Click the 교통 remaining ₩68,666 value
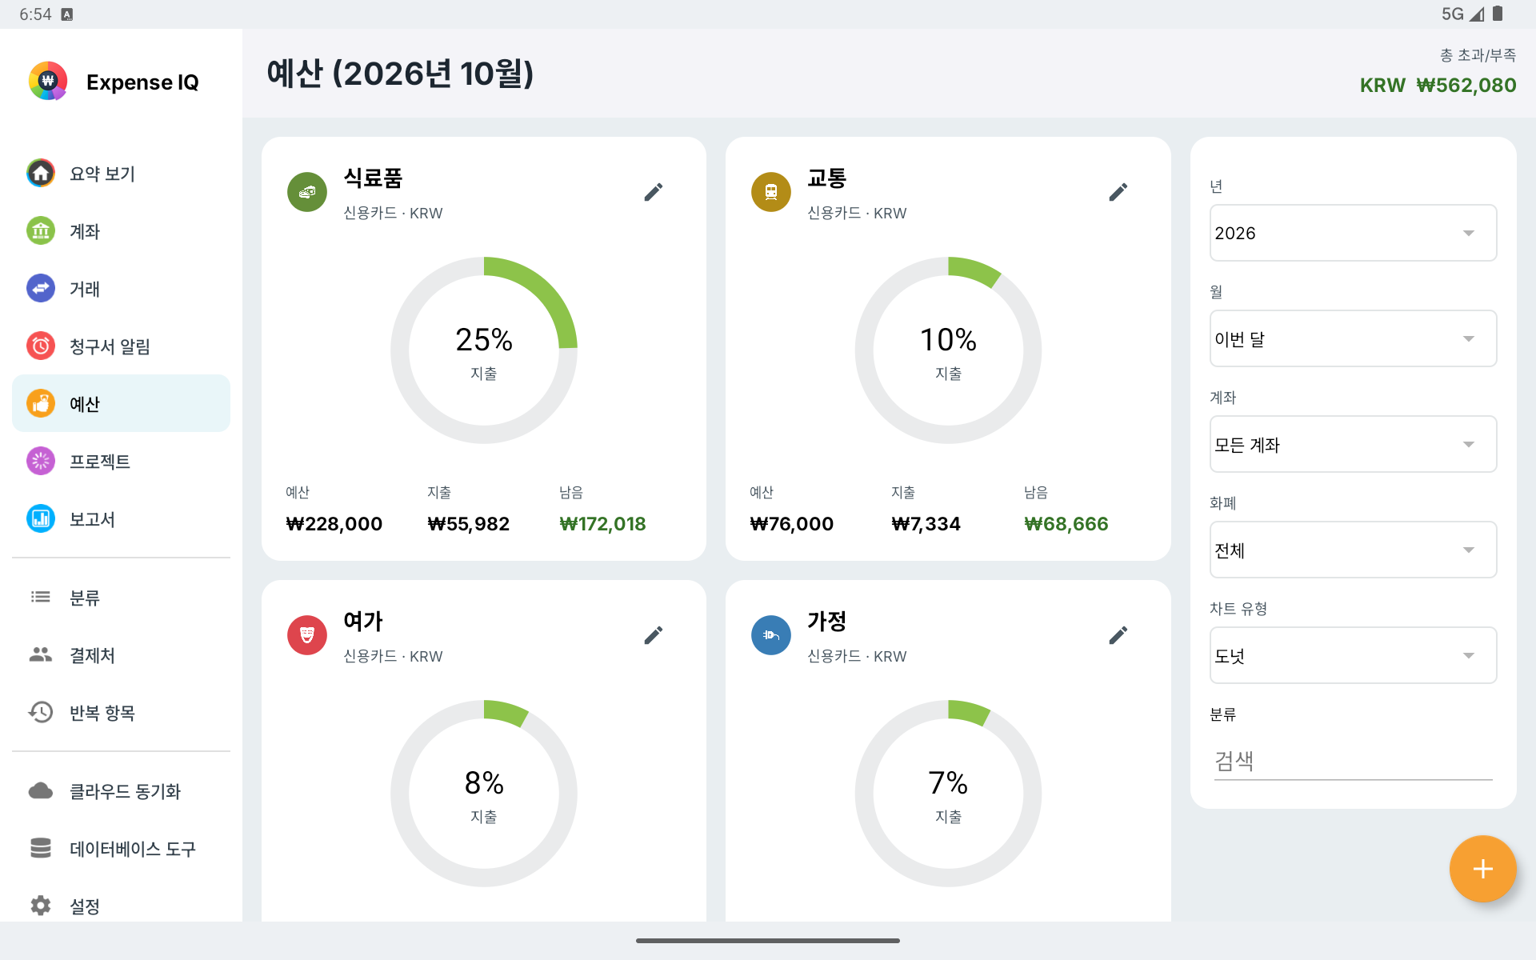 (x=1066, y=524)
